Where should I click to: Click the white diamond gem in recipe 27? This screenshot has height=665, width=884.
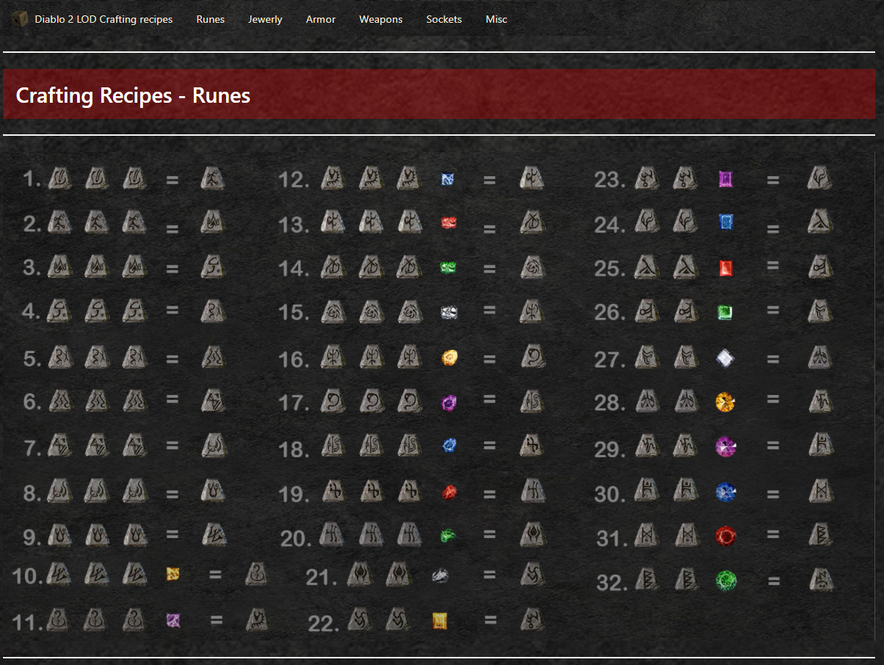tap(725, 358)
